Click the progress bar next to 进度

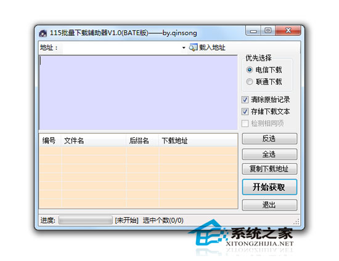pyautogui.click(x=86, y=220)
